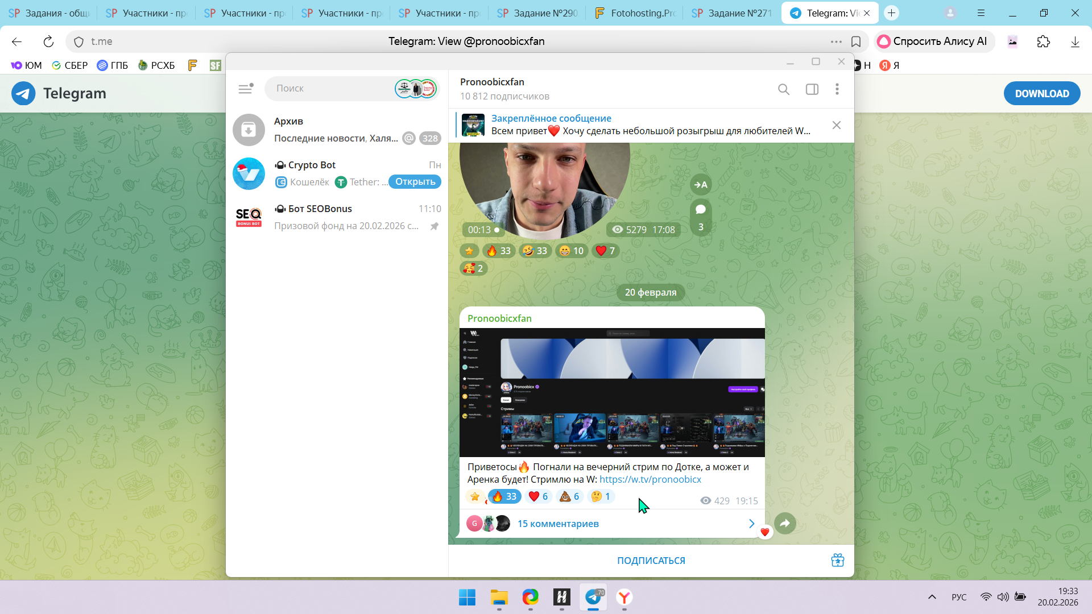Toggle the channel info side panel
Screen dimensions: 1092x614
tap(812, 89)
